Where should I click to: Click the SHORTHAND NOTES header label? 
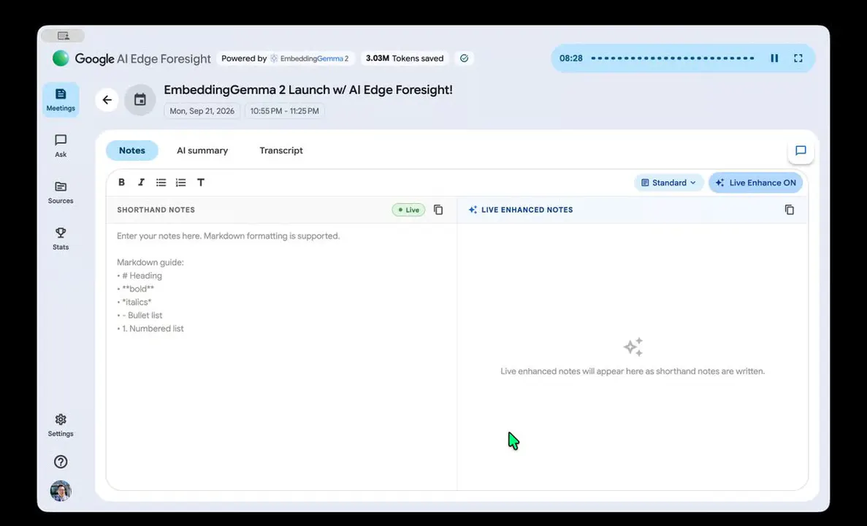pos(156,210)
